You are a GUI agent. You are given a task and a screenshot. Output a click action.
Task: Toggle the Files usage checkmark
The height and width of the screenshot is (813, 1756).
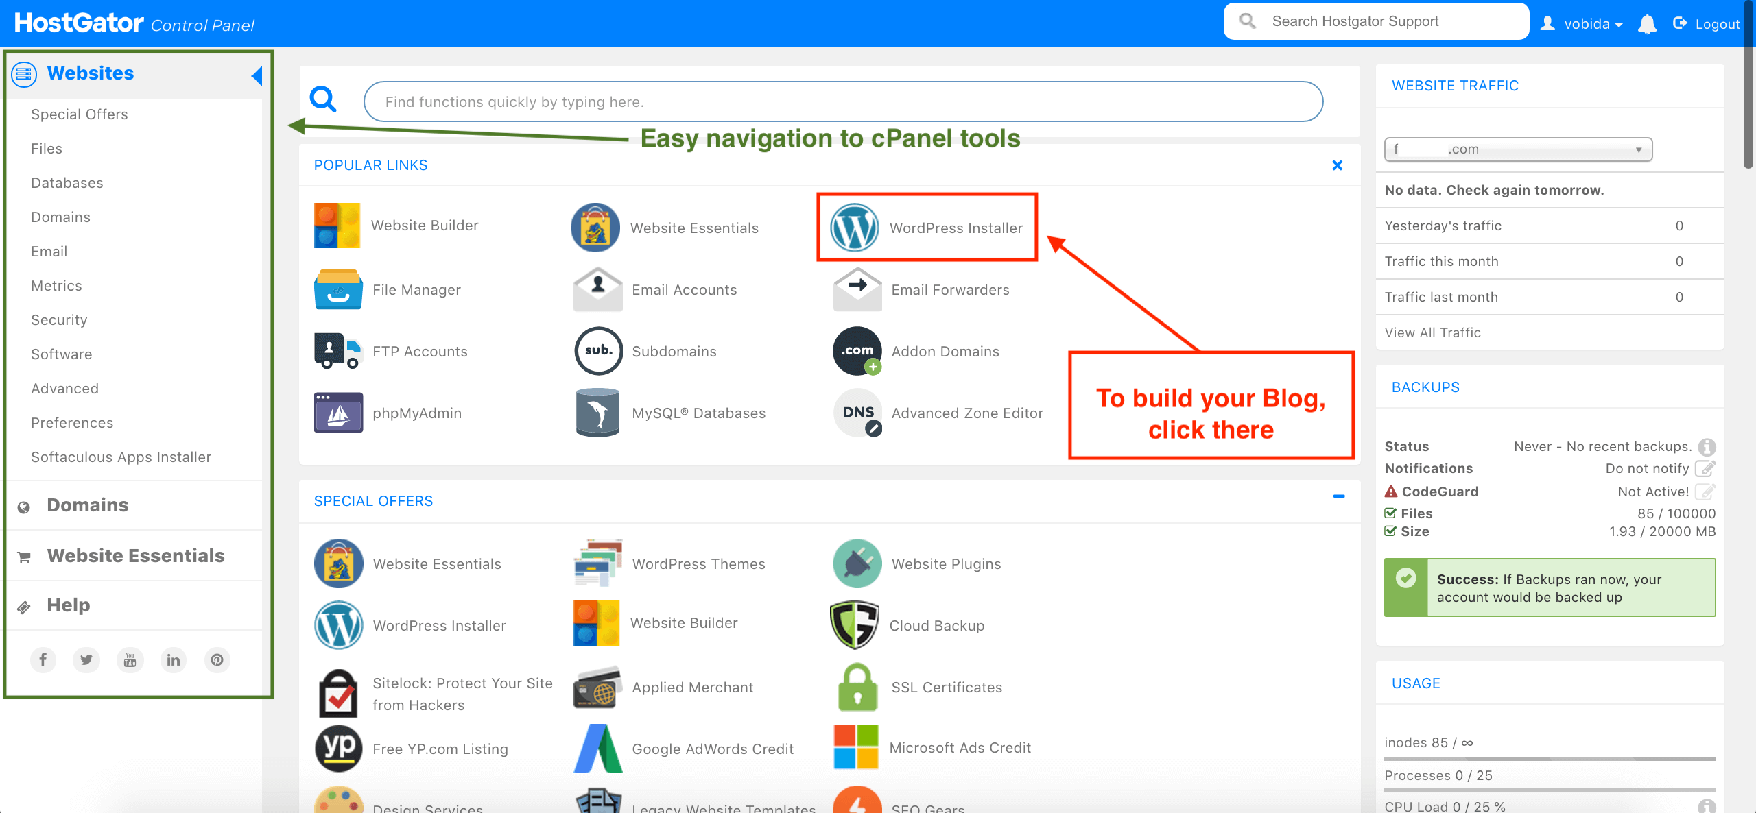coord(1391,513)
